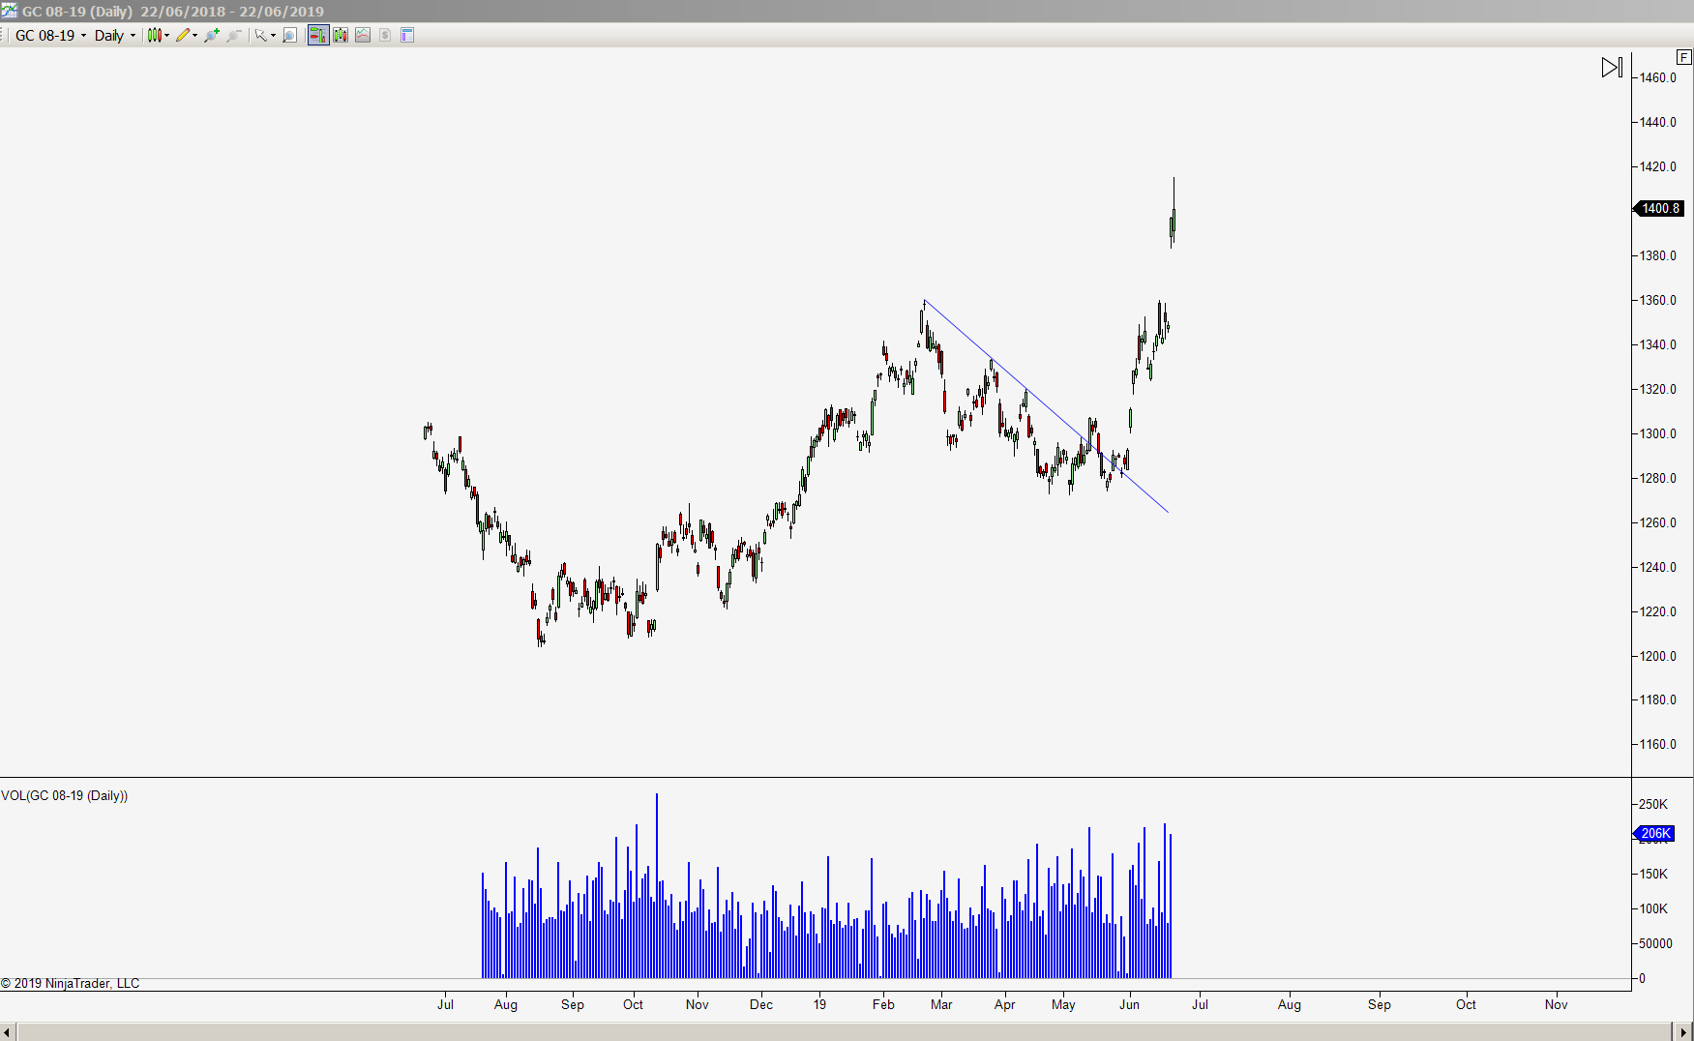Click the horizontal scrollbar track
1694x1041 pixels.
pos(846,1032)
